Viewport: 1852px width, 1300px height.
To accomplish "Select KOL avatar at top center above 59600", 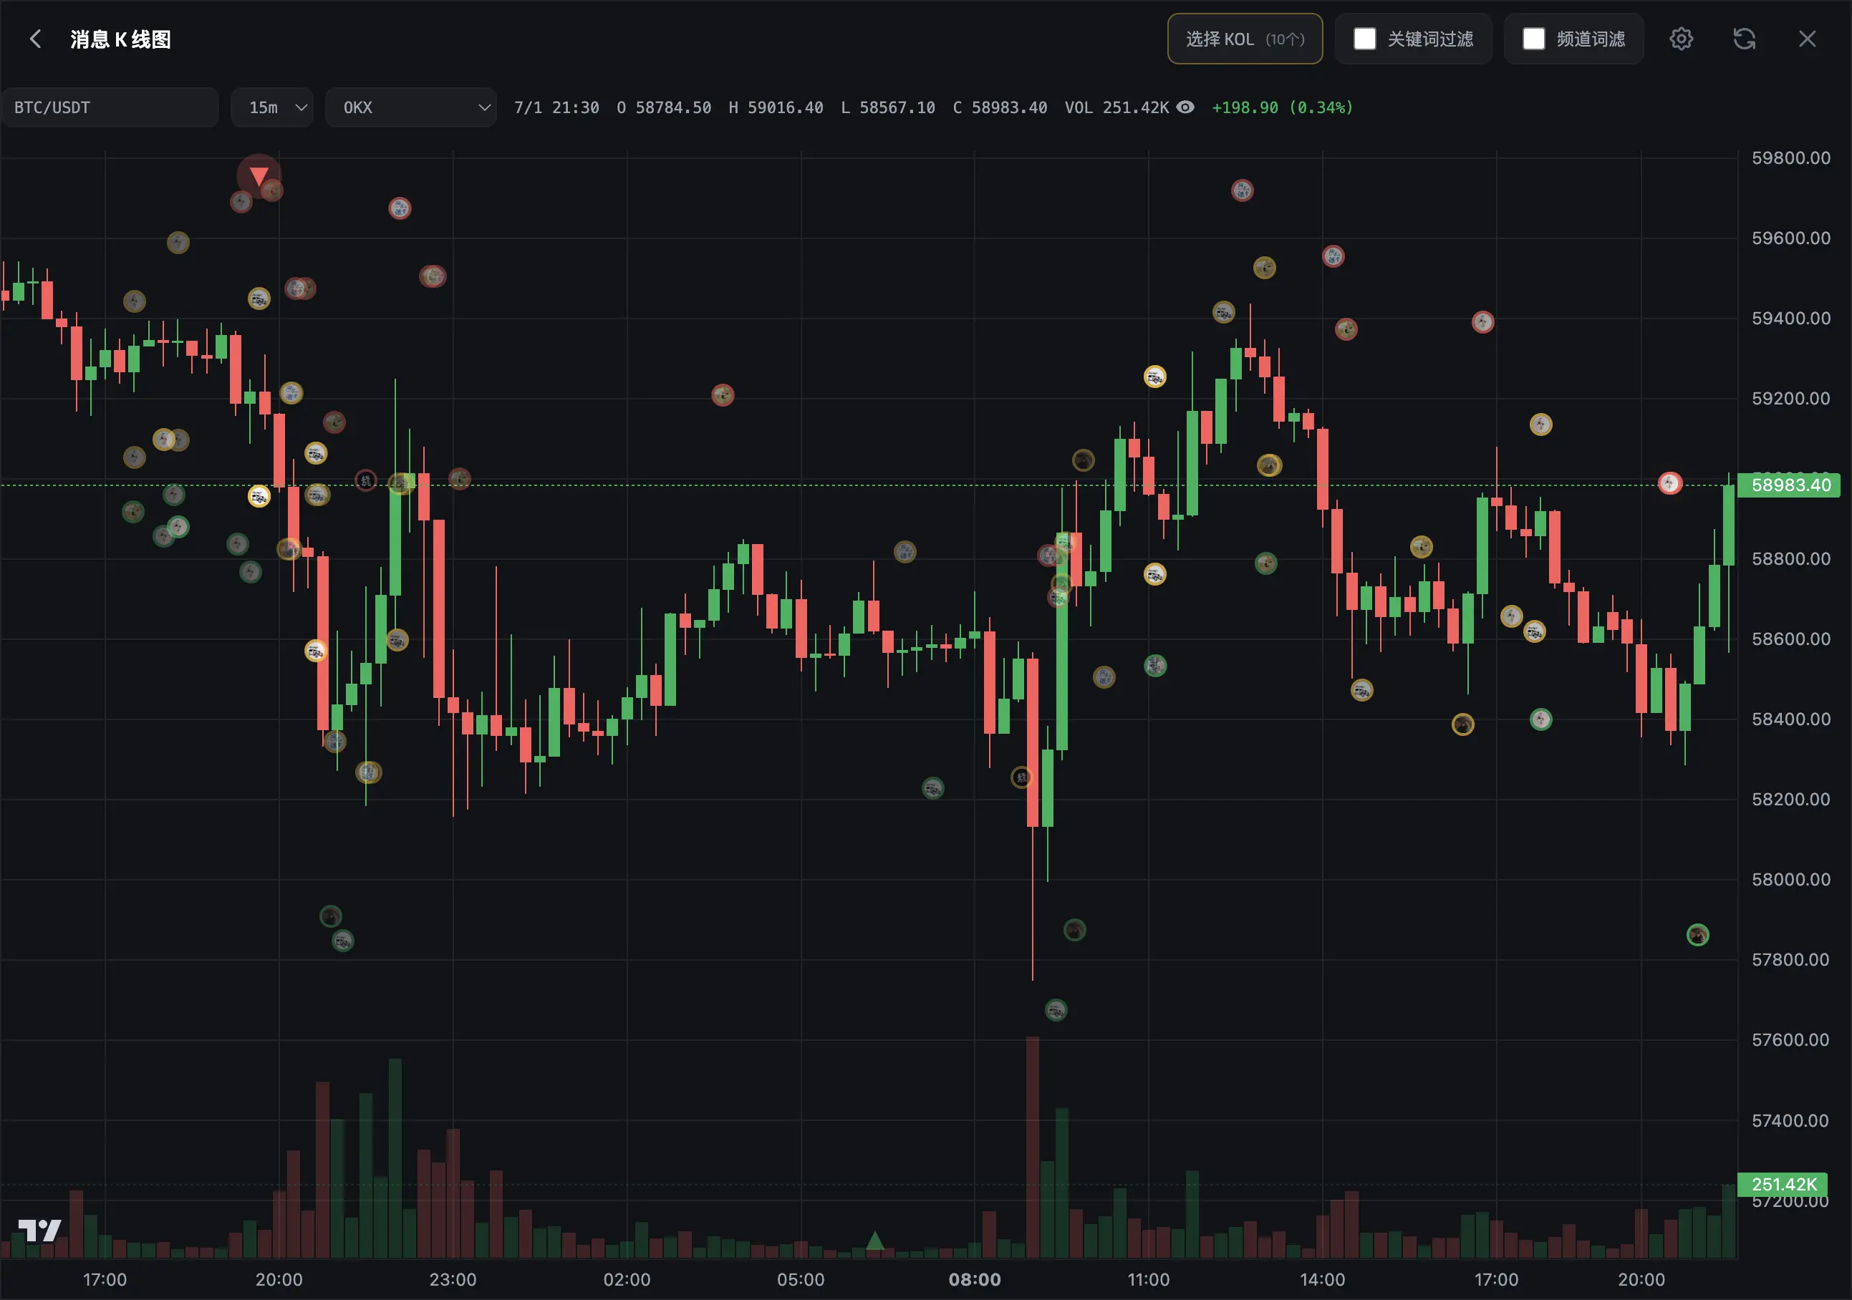I will (400, 209).
